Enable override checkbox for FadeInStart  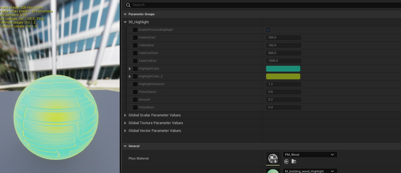pyautogui.click(x=135, y=38)
